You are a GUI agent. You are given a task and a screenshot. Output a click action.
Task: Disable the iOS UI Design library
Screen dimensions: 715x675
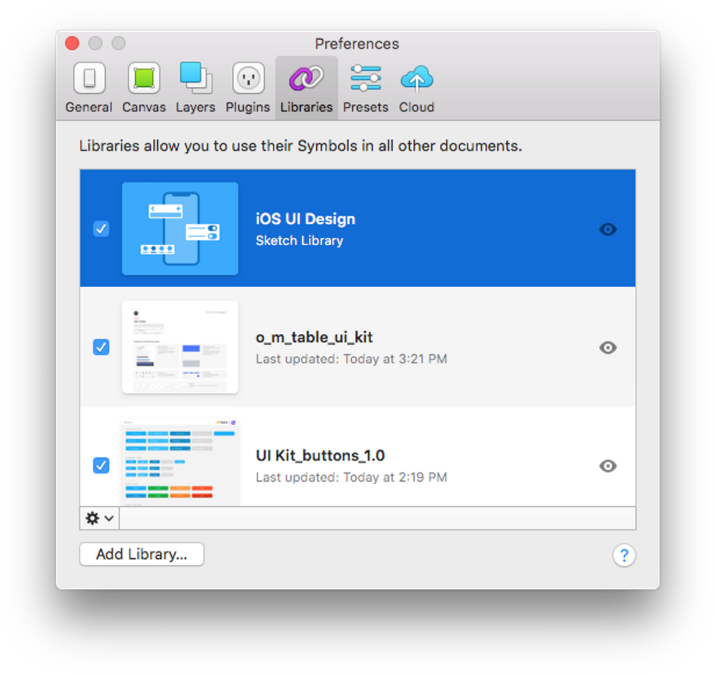[101, 229]
